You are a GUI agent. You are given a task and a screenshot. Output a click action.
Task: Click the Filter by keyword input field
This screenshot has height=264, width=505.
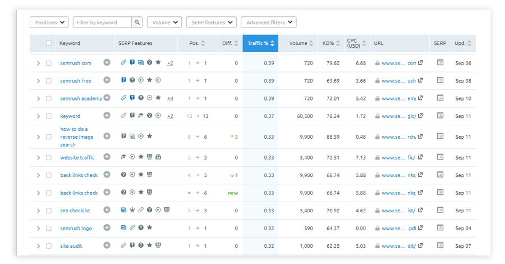(103, 22)
